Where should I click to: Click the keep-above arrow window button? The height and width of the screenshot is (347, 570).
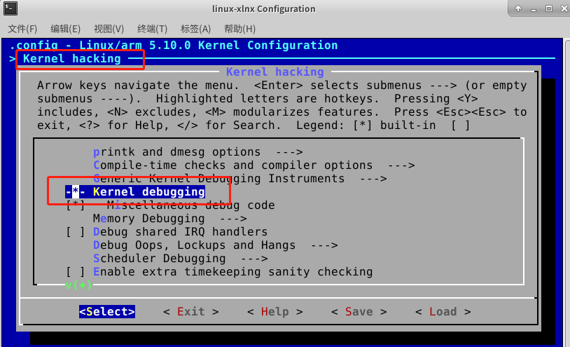pyautogui.click(x=518, y=8)
